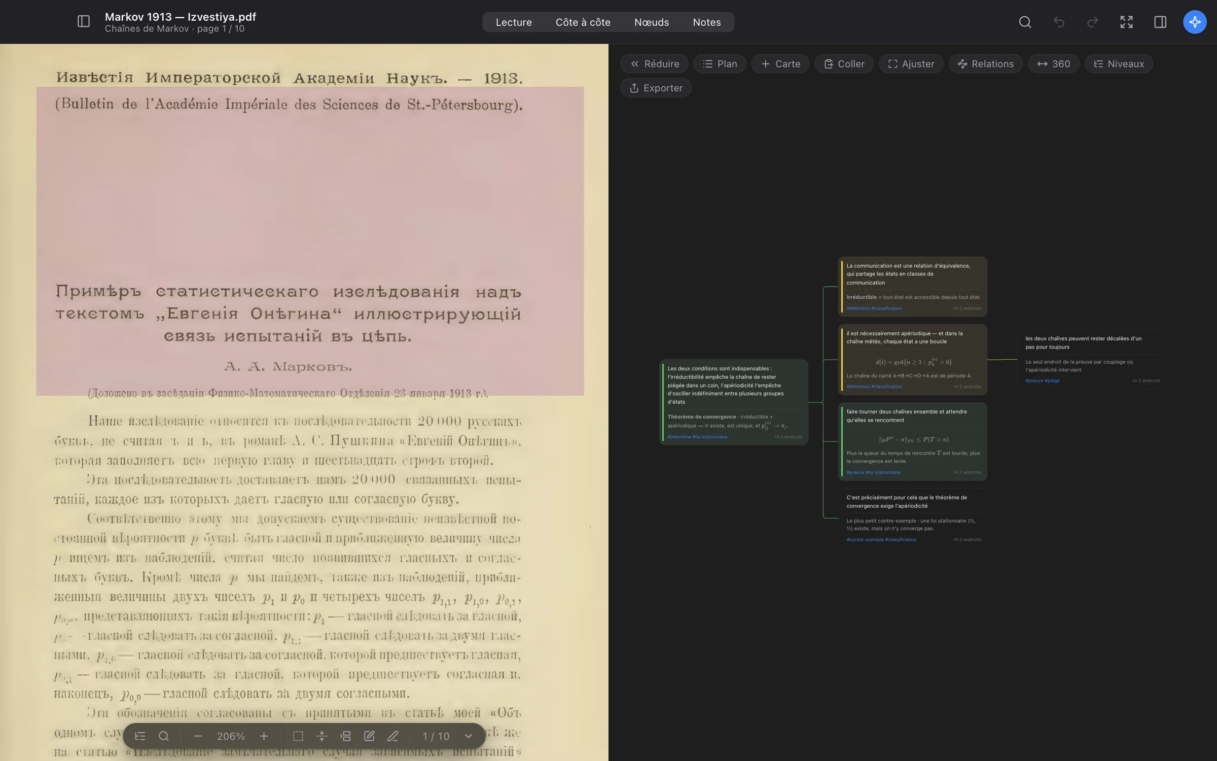Click the document title Markov 1913 — Izvestiya.pdf

click(x=181, y=16)
